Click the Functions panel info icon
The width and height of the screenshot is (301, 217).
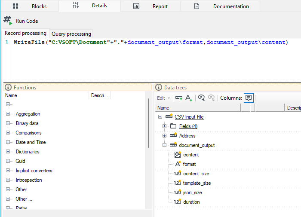coord(8,87)
